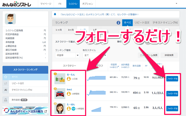Select テキストマイニングAI in sidebar menu

[25, 90]
